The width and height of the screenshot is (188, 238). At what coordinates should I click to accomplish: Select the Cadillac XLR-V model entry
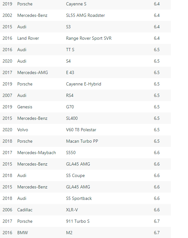click(x=72, y=210)
